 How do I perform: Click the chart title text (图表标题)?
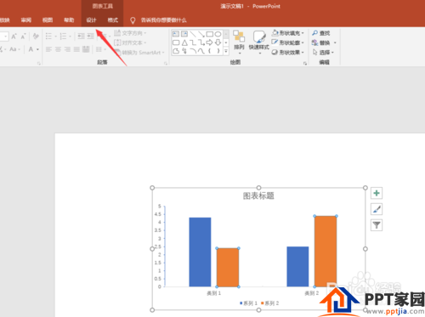258,195
